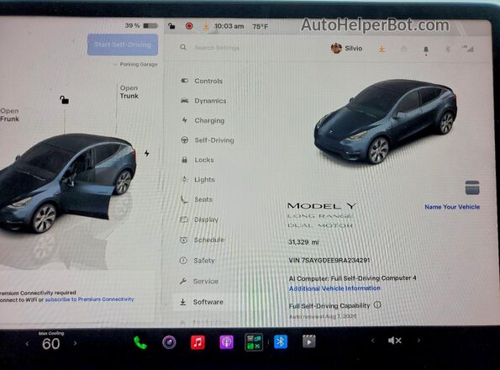The image size is (500, 370).
Task: Open the Theater video app
Action: [x=309, y=342]
